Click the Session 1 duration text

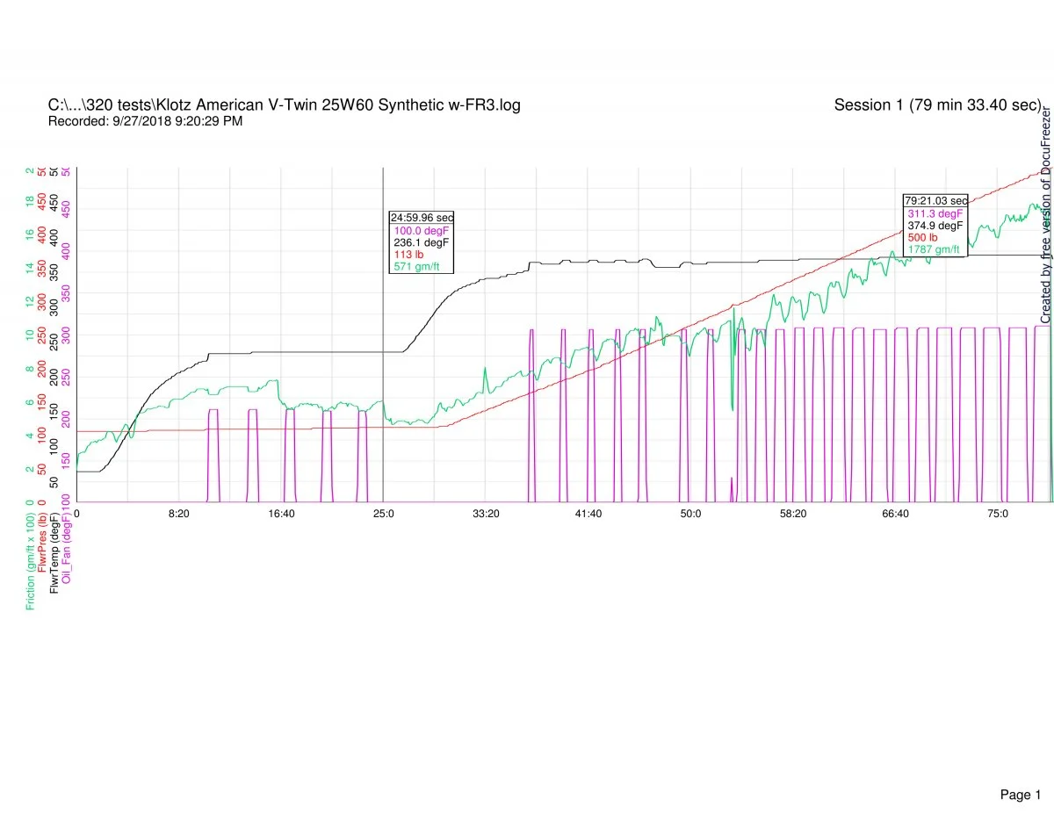937,105
